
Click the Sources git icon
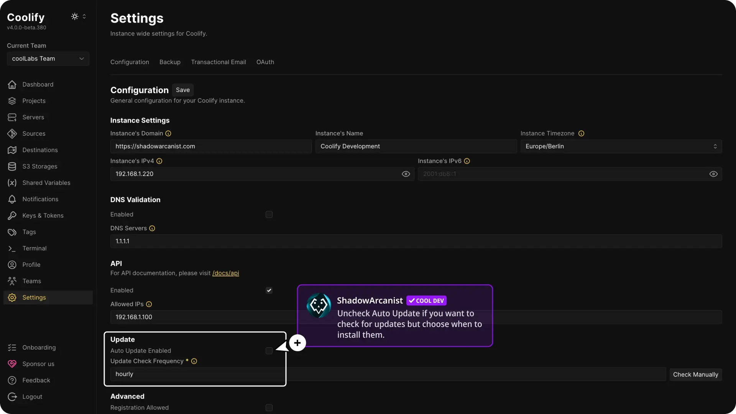(12, 134)
